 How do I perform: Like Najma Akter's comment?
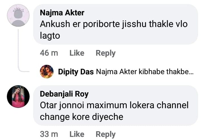tap(77, 53)
